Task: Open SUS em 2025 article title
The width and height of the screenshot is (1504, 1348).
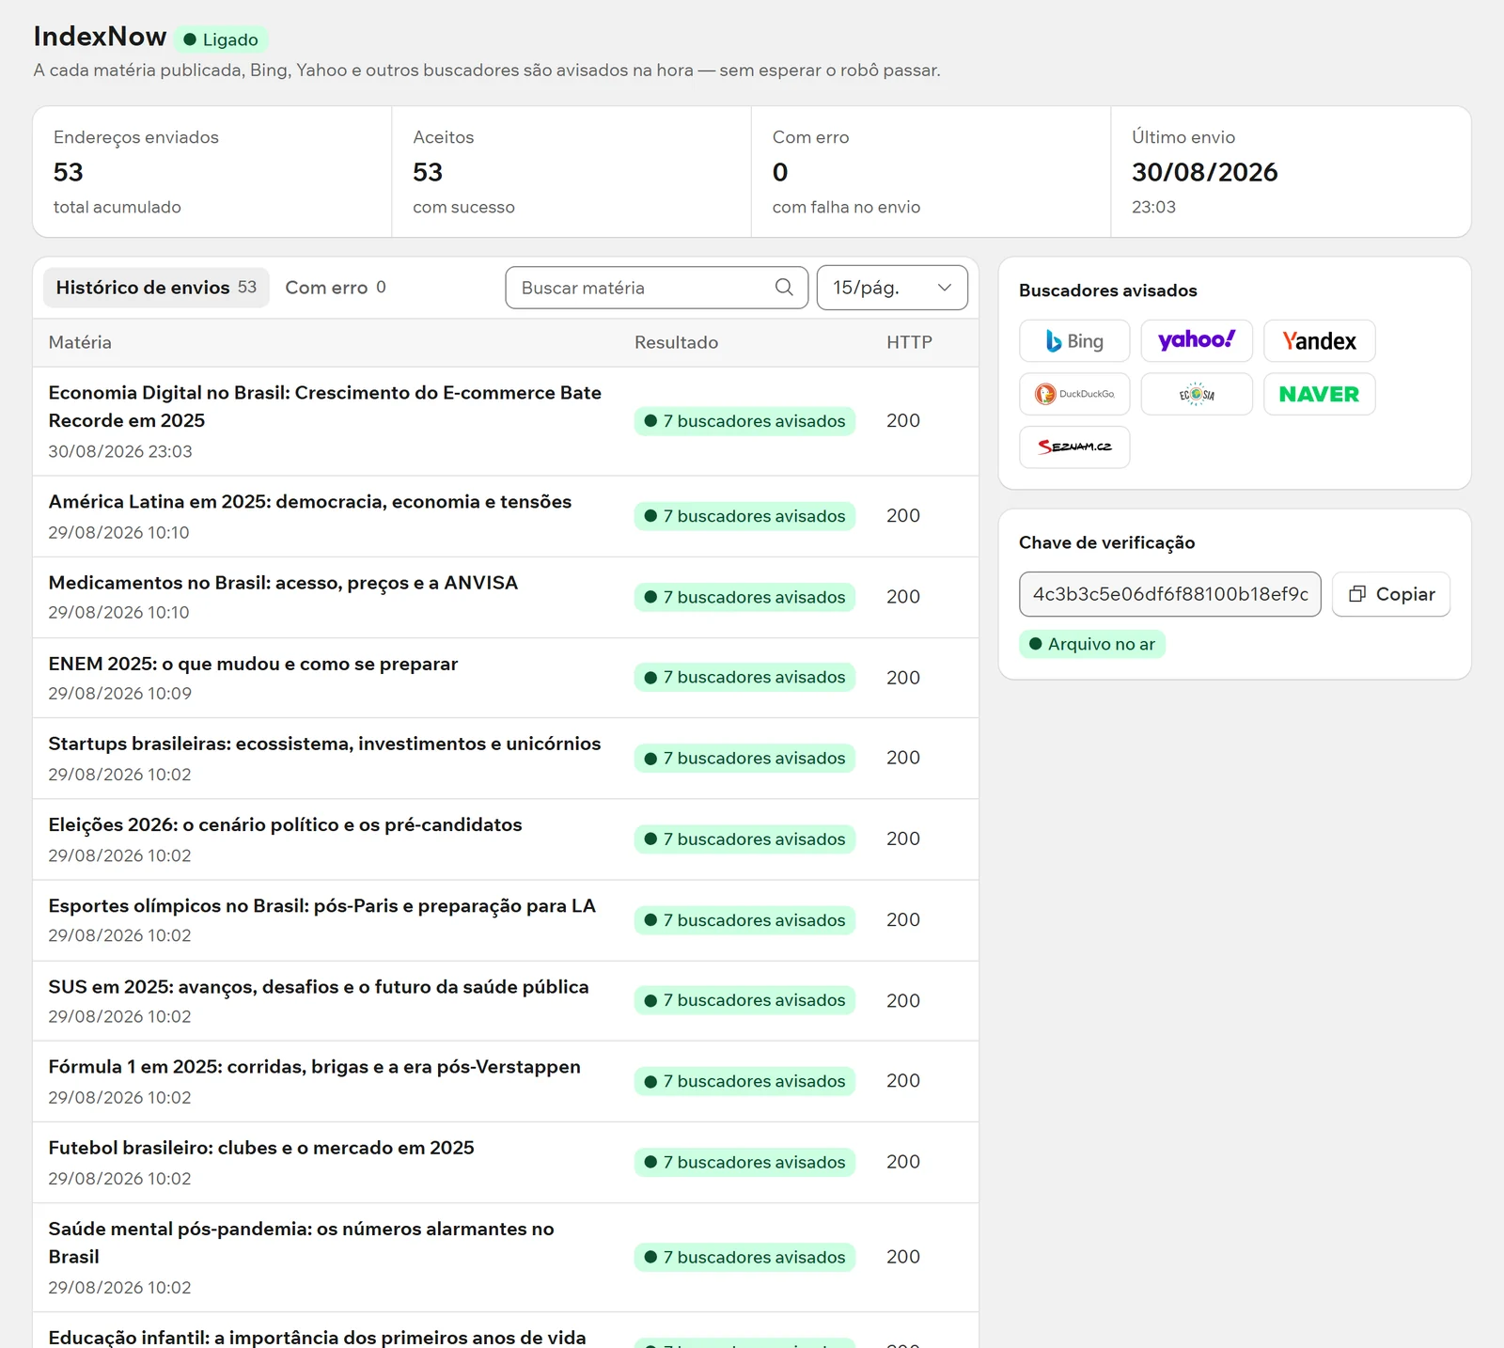Action: pos(319,986)
